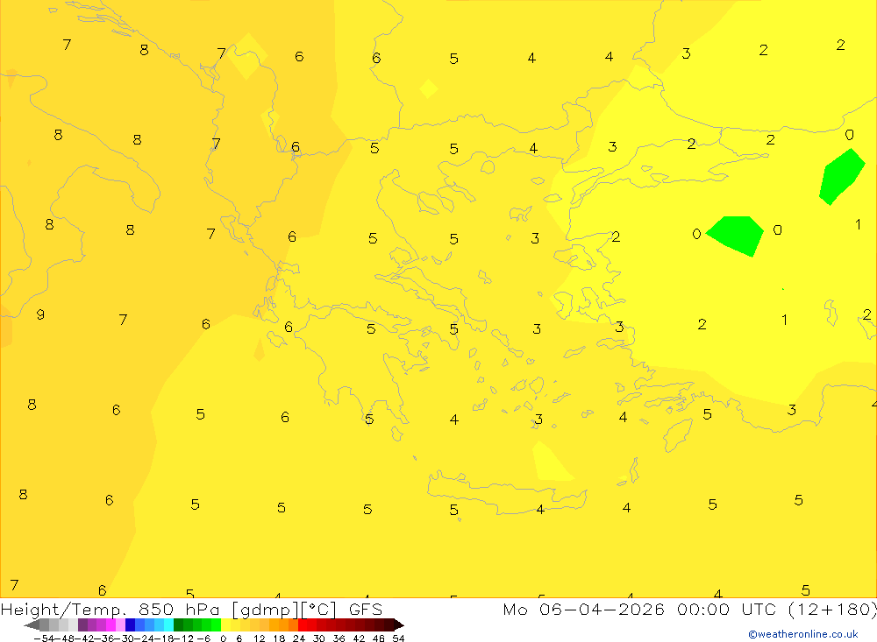This screenshot has width=877, height=642.
Task: Click the dark maroon right legend arrow
Action: click(398, 624)
